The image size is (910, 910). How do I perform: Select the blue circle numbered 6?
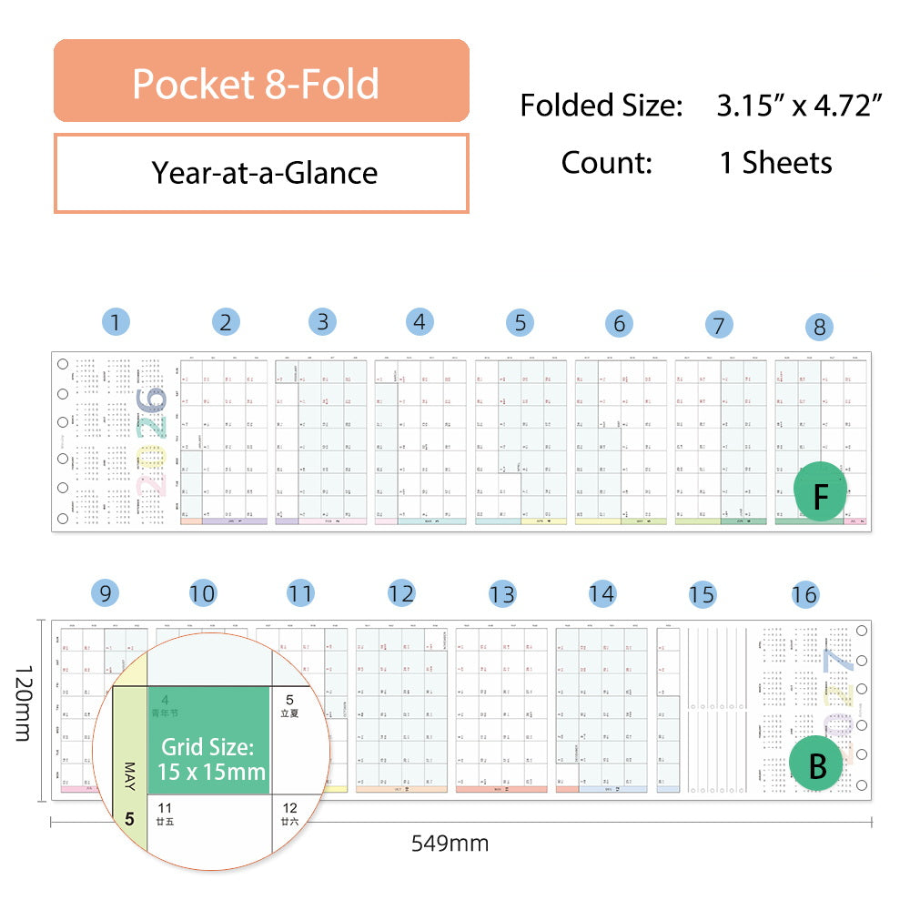coord(619,323)
